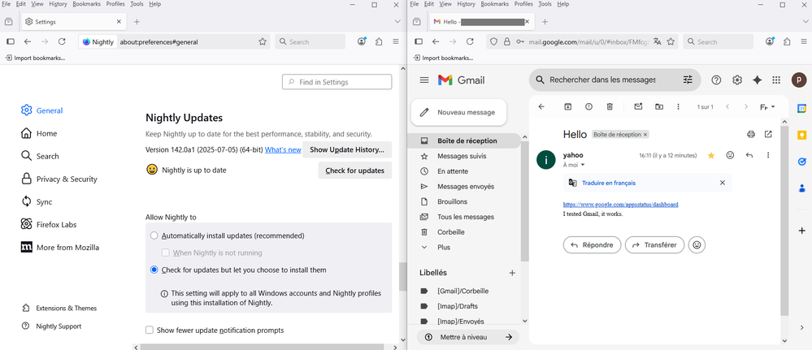Image resolution: width=812 pixels, height=350 pixels.
Task: Click the Find in Settings search field
Action: point(337,82)
